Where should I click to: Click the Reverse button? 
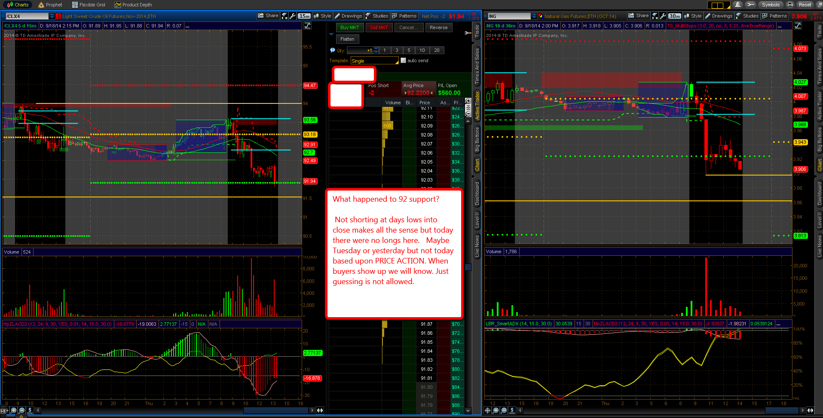point(438,27)
